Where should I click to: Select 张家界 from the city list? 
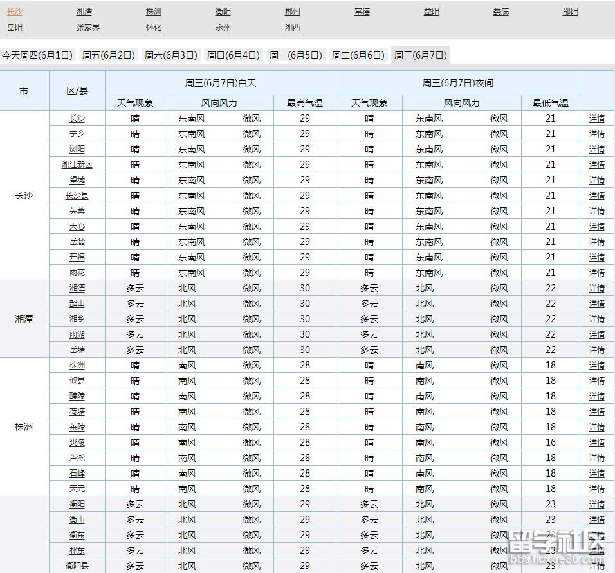[x=87, y=28]
